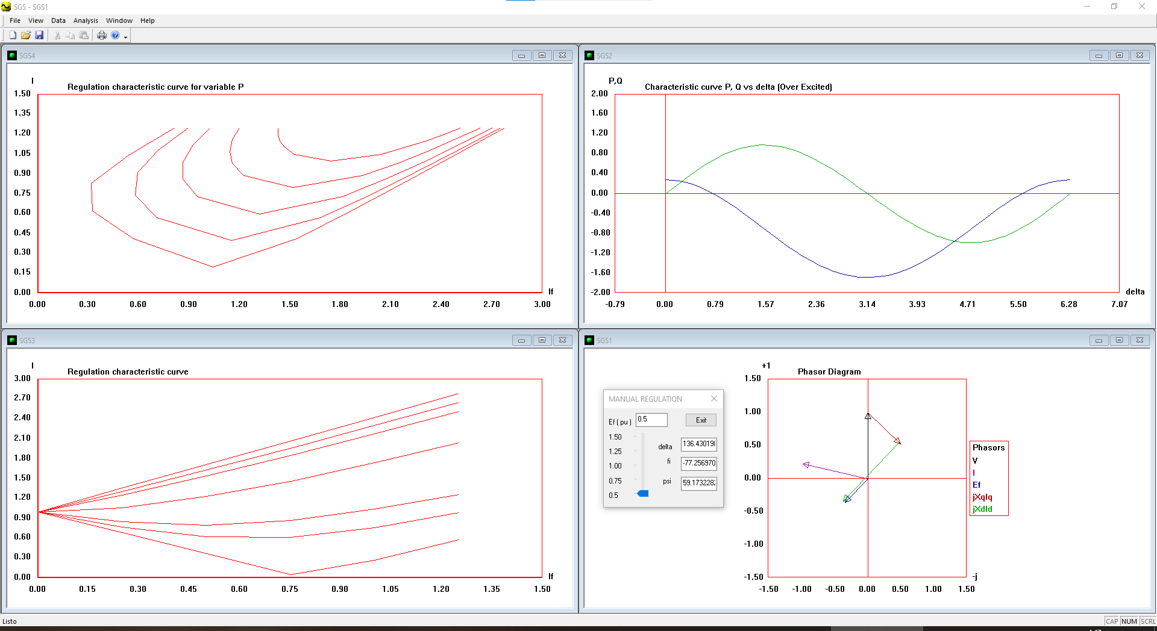Image resolution: width=1157 pixels, height=631 pixels.
Task: Click the psi value field
Action: 699,483
